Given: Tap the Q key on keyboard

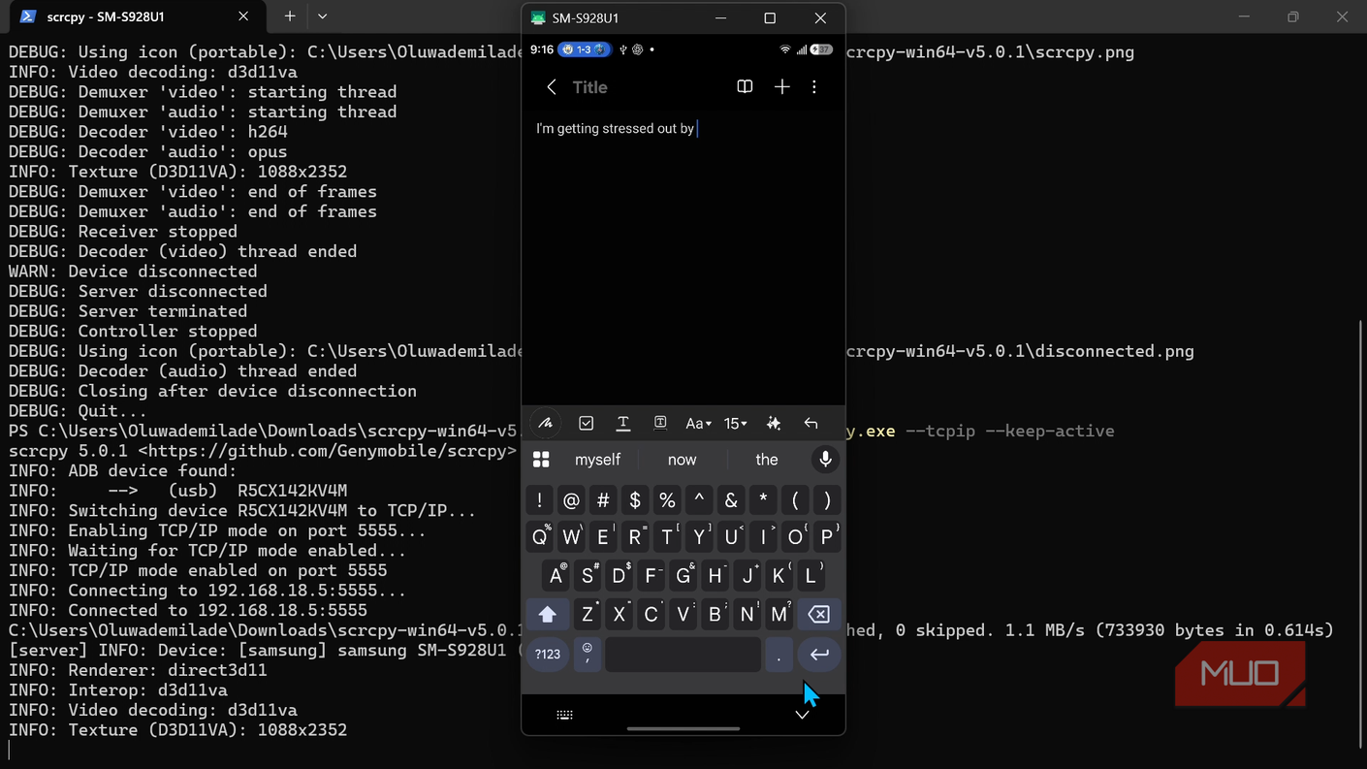Looking at the screenshot, I should 540,537.
